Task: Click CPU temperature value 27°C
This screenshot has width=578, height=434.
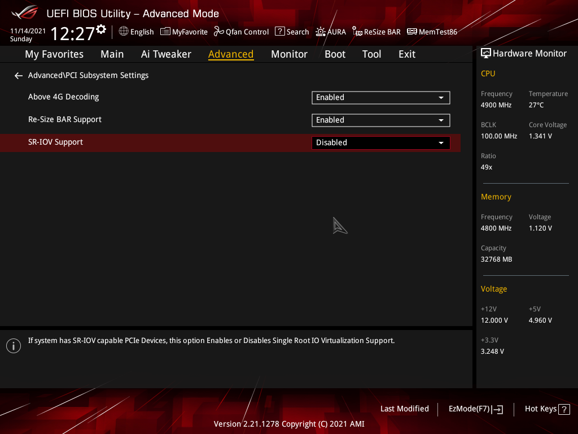Action: 536,105
